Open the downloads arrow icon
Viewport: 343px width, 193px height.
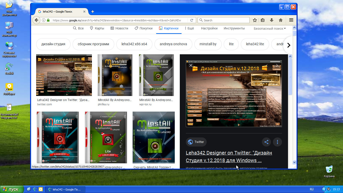click(271, 20)
